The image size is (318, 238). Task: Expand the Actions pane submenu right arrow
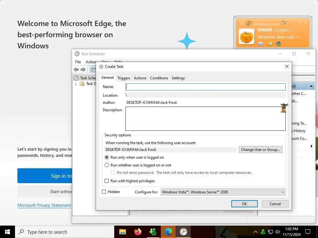pyautogui.click(x=311, y=146)
